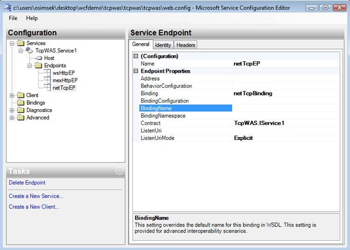Collapse the Endpoint Properties section
This screenshot has height=250, width=350.
point(136,71)
